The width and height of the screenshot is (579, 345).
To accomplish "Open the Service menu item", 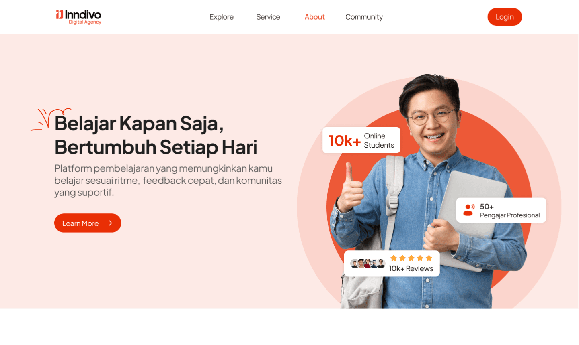I will [x=268, y=17].
